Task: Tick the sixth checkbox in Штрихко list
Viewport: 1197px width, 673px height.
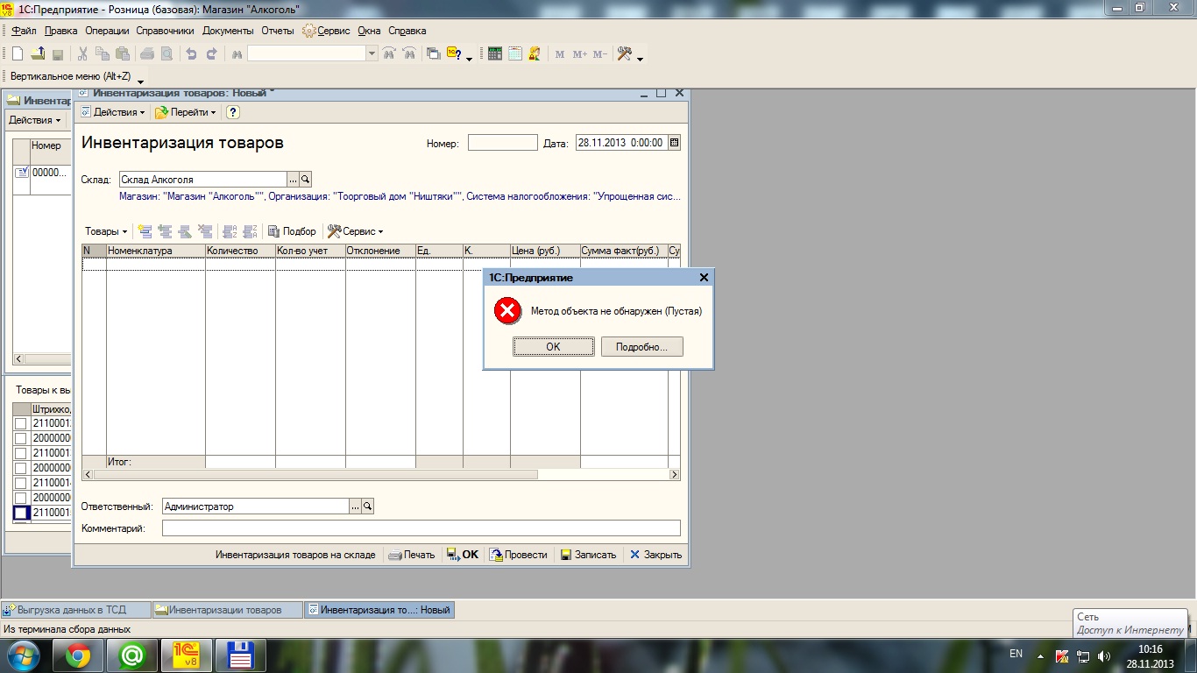Action: point(21,499)
